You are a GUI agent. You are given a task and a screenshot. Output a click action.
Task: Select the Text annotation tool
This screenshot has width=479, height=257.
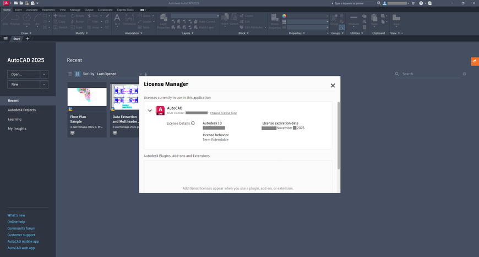click(117, 20)
